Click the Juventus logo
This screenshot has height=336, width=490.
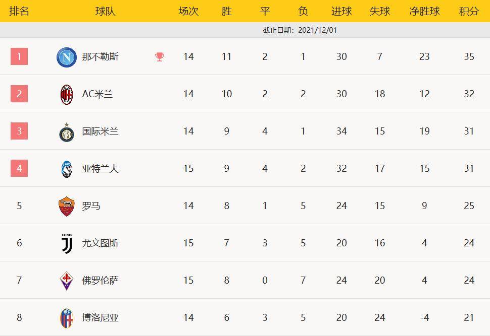[x=67, y=243]
